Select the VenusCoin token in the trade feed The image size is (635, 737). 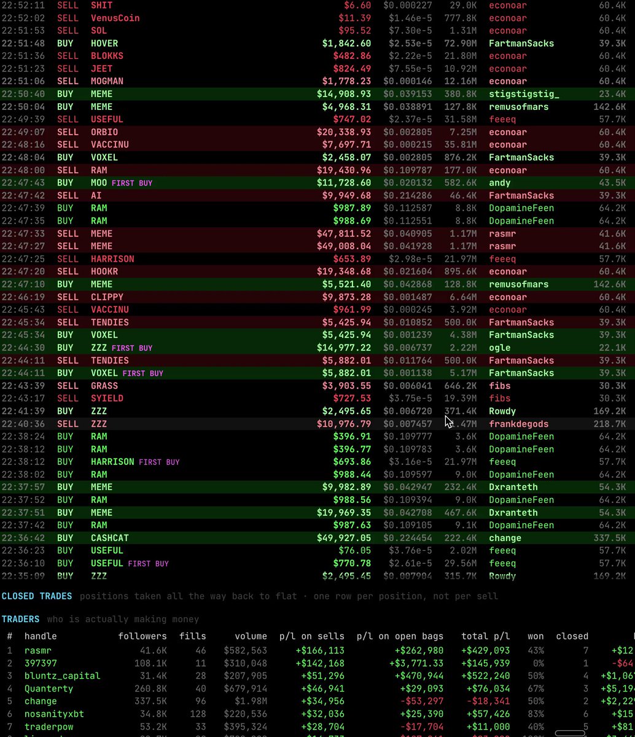(115, 18)
